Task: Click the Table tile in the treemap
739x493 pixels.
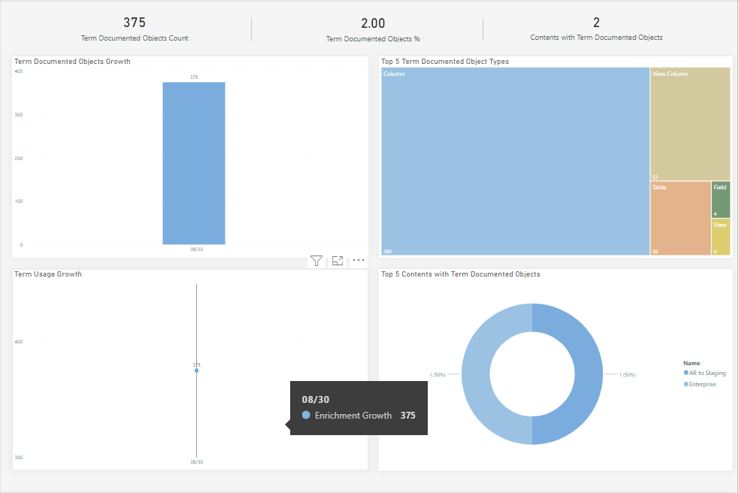Action: pos(680,218)
